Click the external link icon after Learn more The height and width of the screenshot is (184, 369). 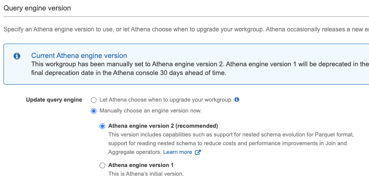[198, 152]
